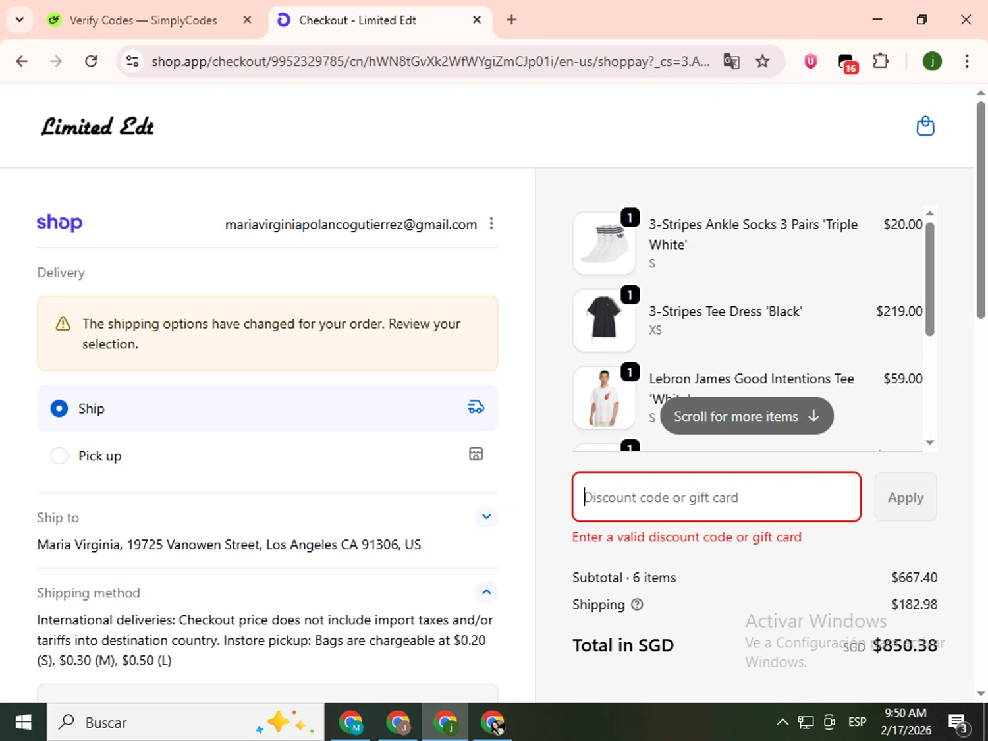The image size is (988, 741).
Task: Show hidden system tray icons
Action: 782,722
